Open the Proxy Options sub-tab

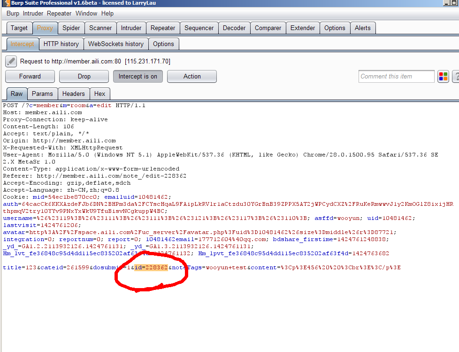[x=163, y=44]
